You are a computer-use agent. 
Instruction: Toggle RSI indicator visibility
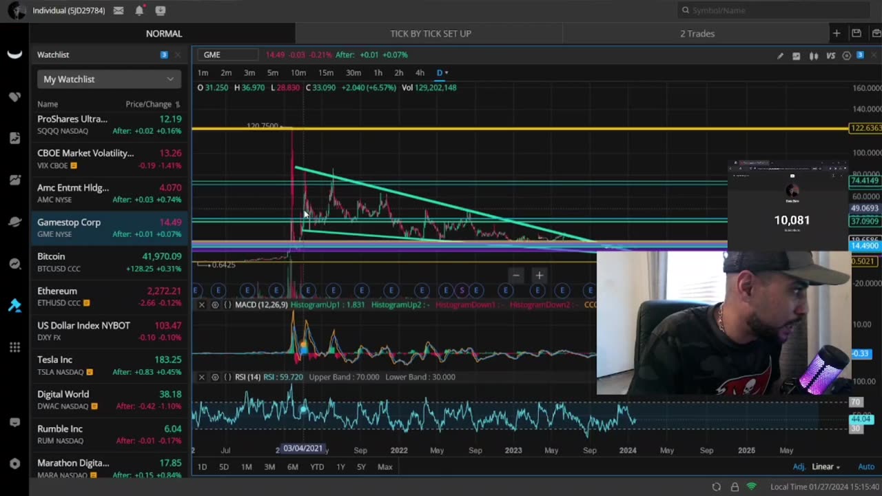point(215,377)
